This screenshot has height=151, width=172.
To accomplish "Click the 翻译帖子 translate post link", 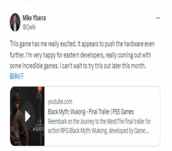I will click(17, 76).
